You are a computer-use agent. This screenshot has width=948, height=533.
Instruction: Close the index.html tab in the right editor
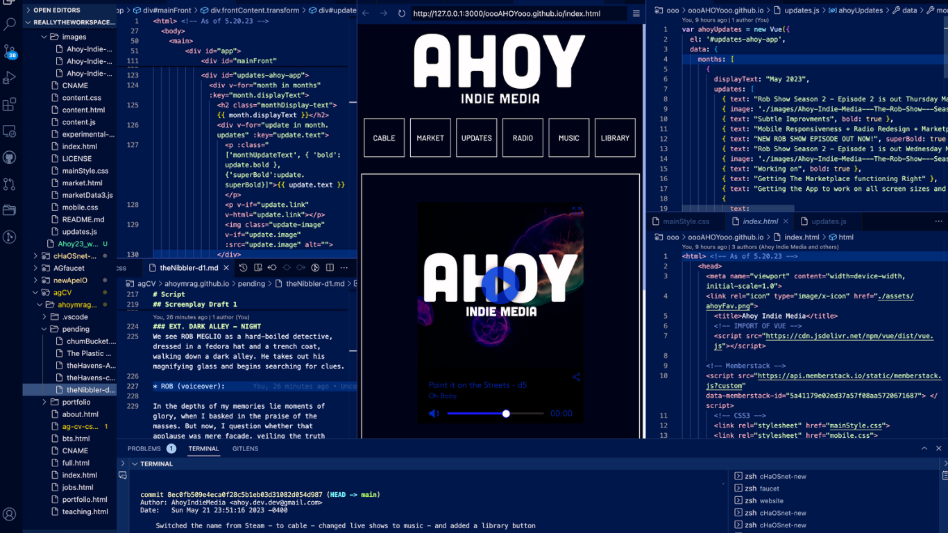pyautogui.click(x=786, y=221)
